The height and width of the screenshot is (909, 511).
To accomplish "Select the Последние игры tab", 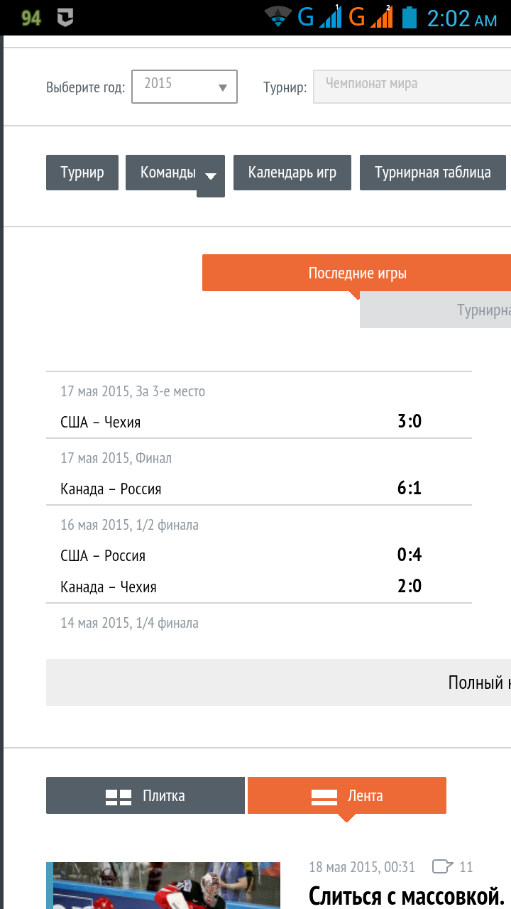I will tap(357, 273).
